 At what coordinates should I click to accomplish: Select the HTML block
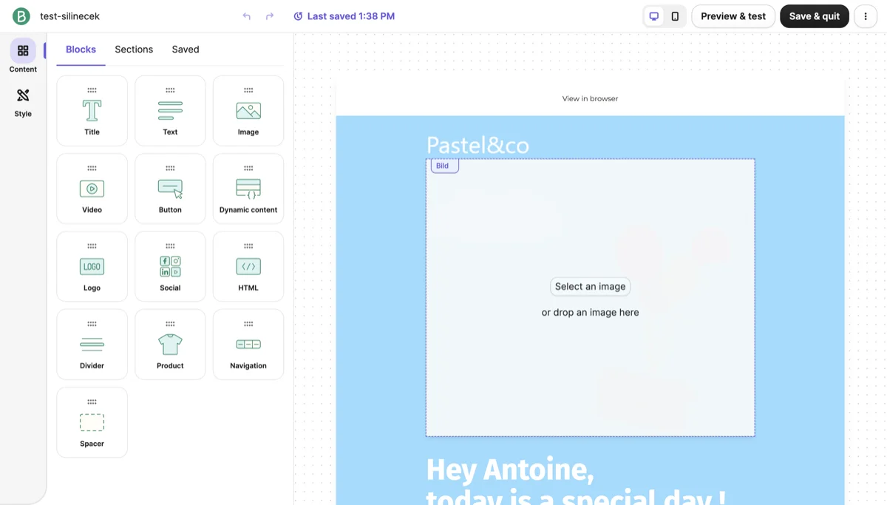(248, 267)
